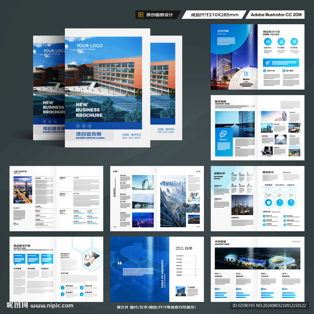314x314 pixels.
Task: Click hexagon number 4 beside 价值观念
Action: [82, 294]
